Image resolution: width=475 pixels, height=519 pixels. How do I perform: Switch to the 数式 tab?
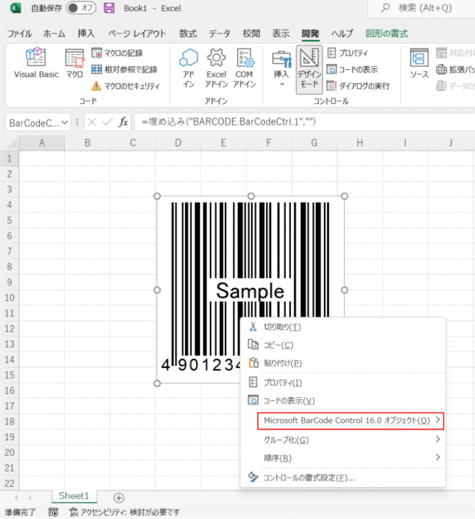188,33
